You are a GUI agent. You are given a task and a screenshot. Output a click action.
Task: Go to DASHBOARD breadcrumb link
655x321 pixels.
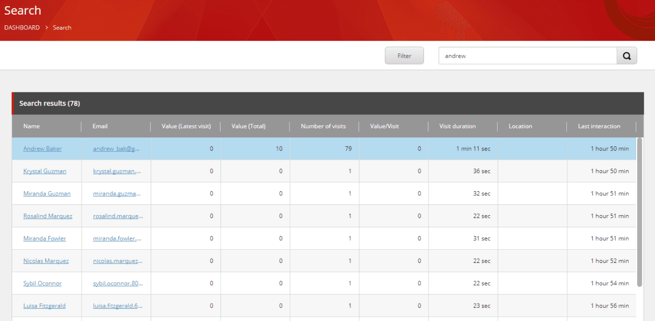pos(22,28)
